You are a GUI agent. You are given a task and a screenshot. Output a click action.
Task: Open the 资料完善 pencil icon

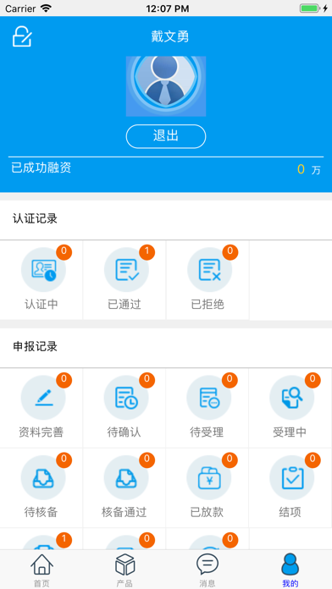coord(43,398)
